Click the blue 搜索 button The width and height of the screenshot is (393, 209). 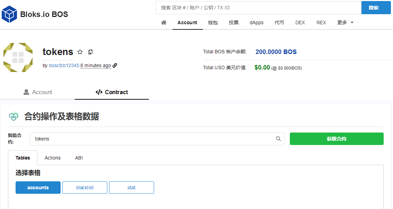click(376, 8)
